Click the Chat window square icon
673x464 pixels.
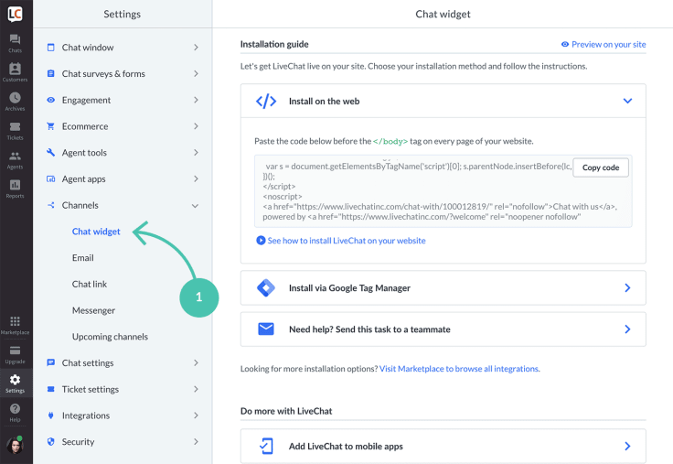point(50,48)
